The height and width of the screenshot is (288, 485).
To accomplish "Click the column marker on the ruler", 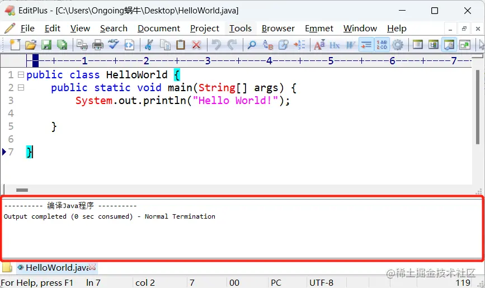I will tap(36, 60).
